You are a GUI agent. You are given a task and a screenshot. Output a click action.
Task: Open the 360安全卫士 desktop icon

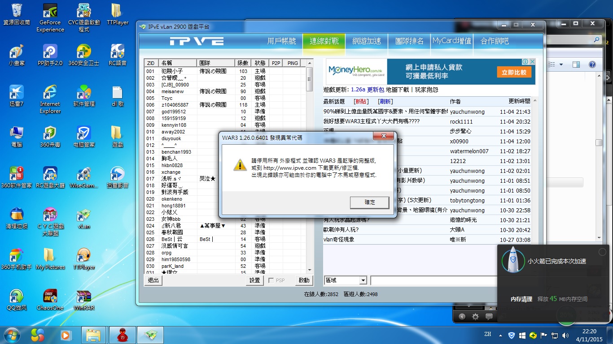click(83, 52)
